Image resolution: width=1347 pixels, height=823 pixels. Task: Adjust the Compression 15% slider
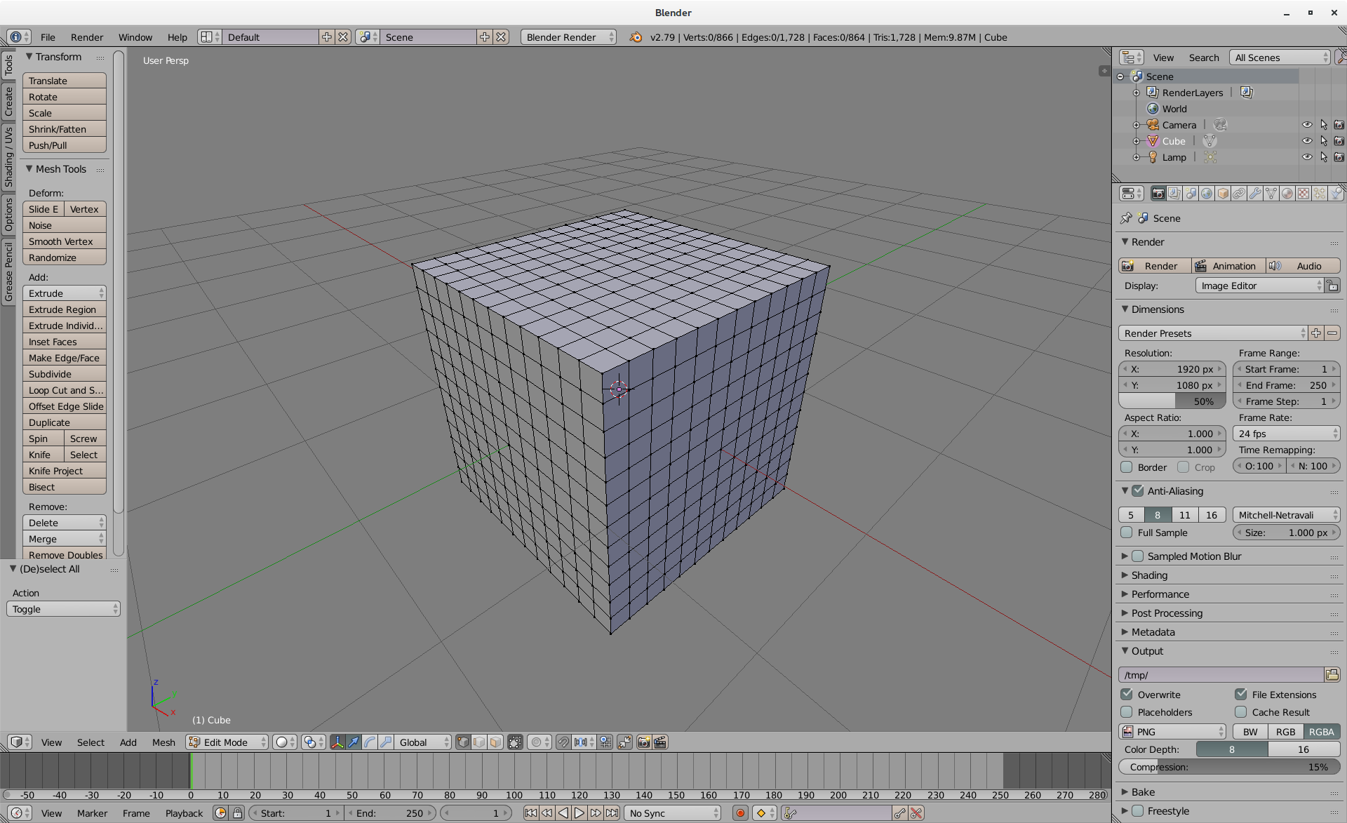pos(1229,767)
